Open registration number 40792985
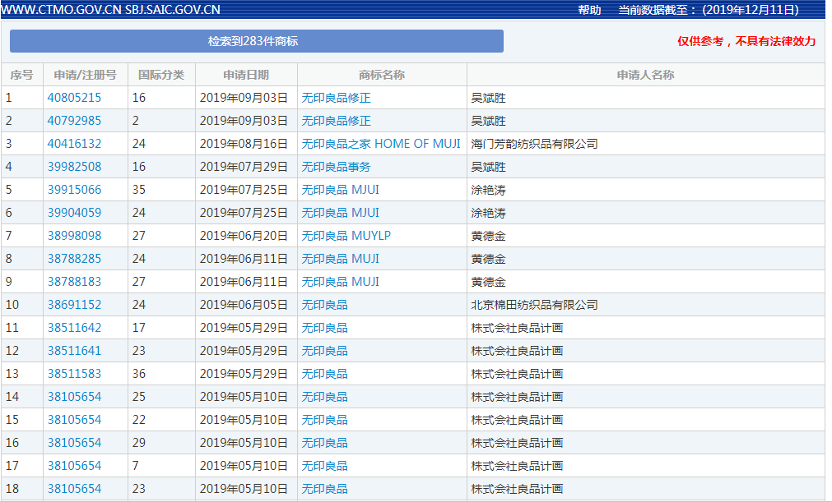 74,121
